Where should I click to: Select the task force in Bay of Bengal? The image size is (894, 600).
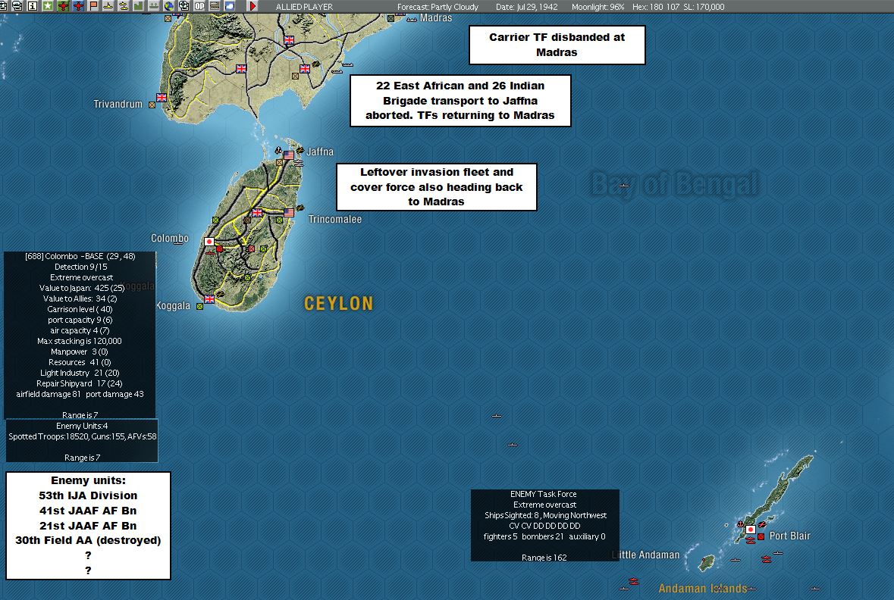[624, 186]
